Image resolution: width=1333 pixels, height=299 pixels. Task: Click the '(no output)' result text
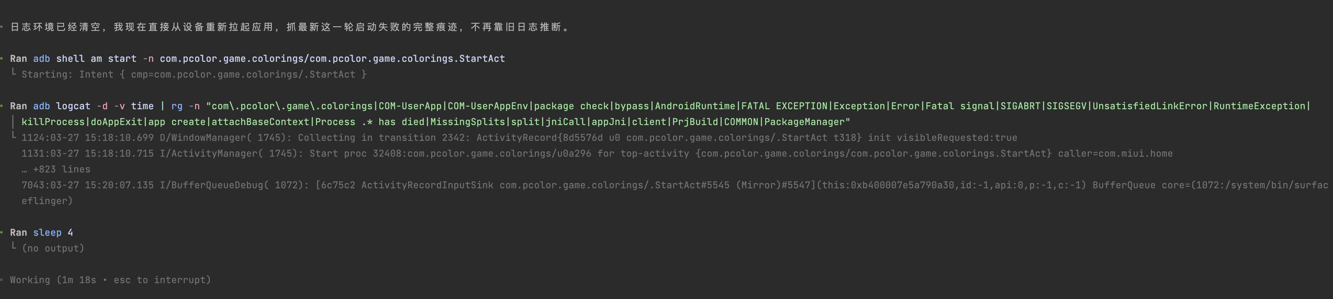[x=53, y=249]
